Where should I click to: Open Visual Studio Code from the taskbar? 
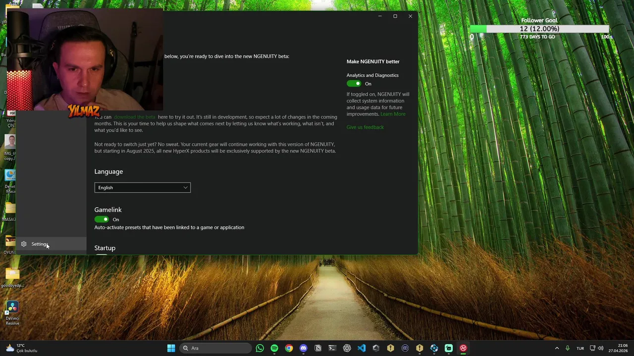point(362,348)
